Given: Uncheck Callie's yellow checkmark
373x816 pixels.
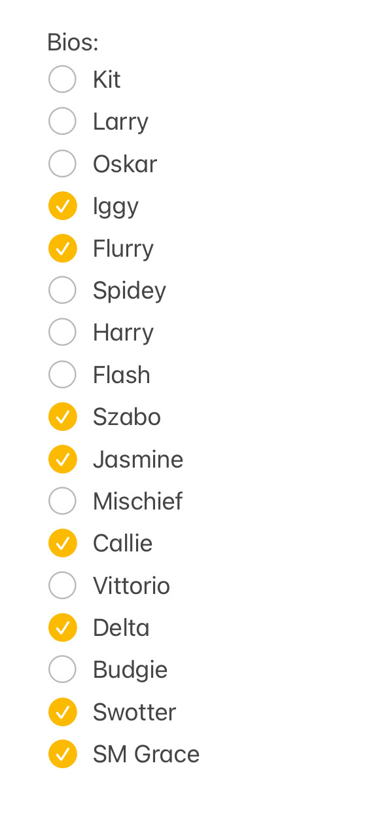Looking at the screenshot, I should (x=63, y=543).
